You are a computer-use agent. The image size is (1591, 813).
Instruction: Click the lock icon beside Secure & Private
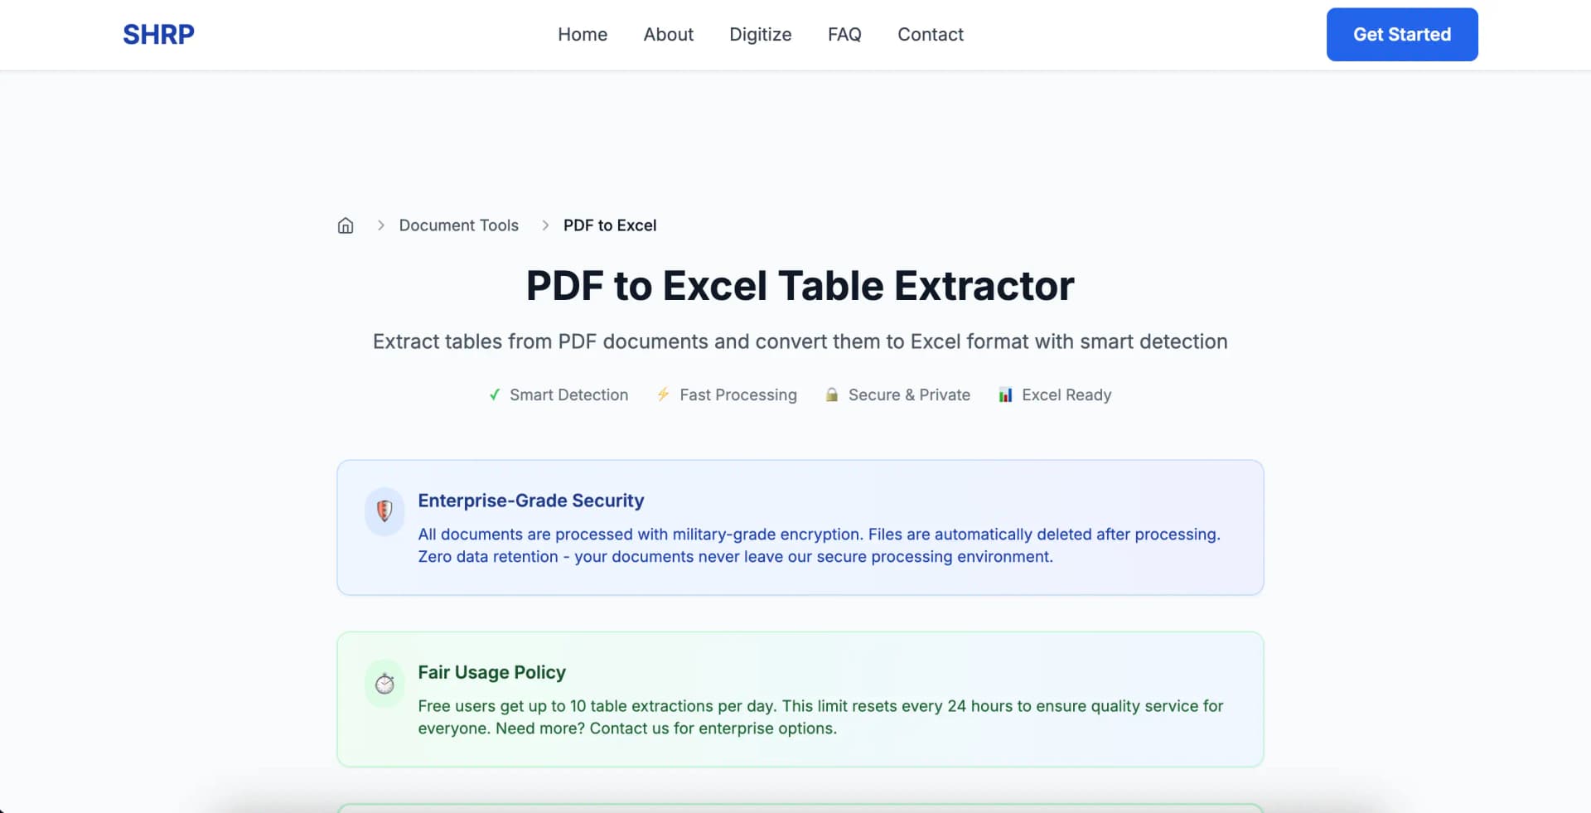click(830, 394)
